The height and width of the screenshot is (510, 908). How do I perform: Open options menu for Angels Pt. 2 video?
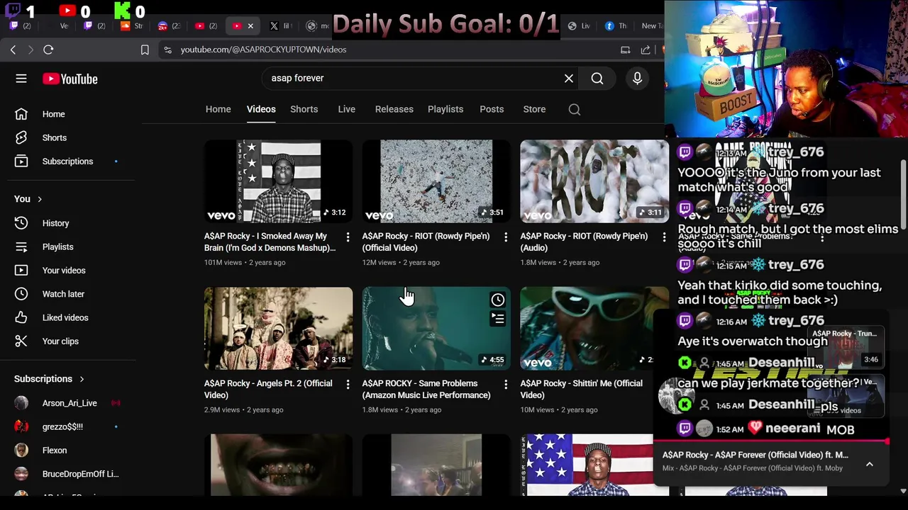(348, 384)
